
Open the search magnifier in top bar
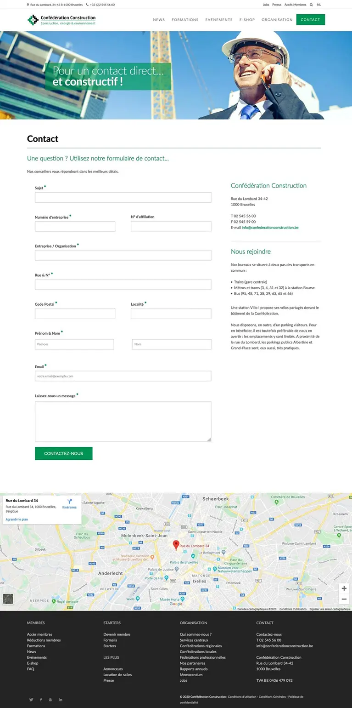click(x=311, y=5)
